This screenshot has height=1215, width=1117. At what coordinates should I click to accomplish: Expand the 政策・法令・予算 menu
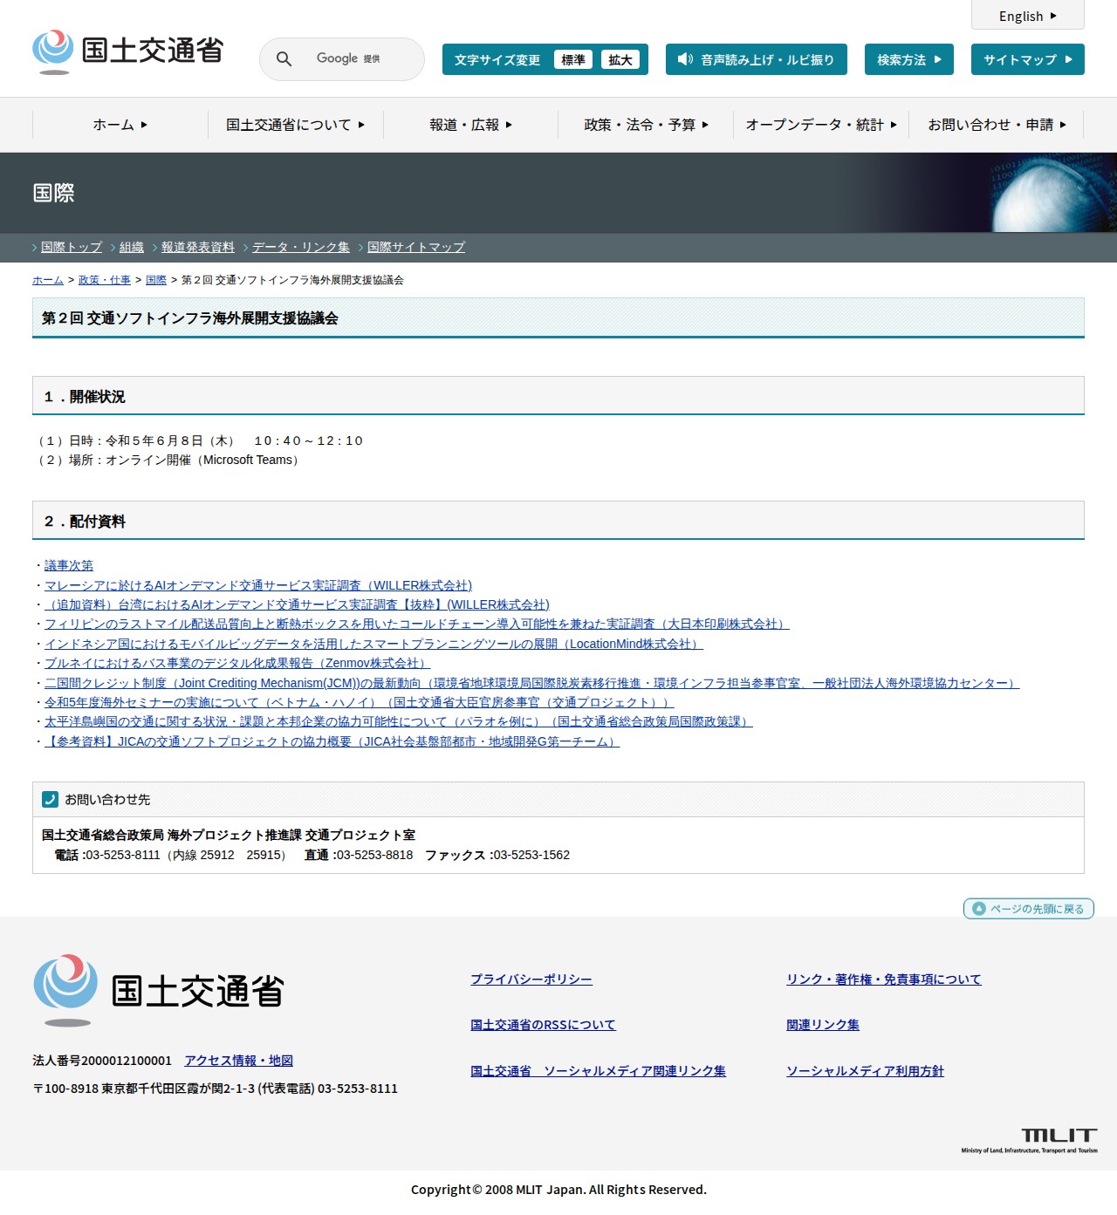(x=647, y=125)
